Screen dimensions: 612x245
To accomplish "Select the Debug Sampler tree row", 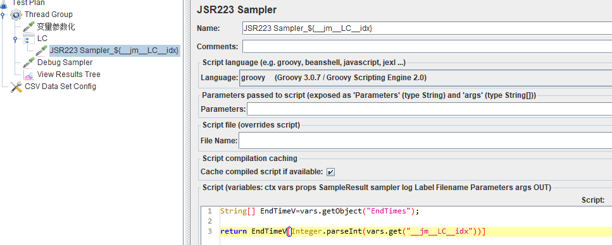I will (65, 63).
